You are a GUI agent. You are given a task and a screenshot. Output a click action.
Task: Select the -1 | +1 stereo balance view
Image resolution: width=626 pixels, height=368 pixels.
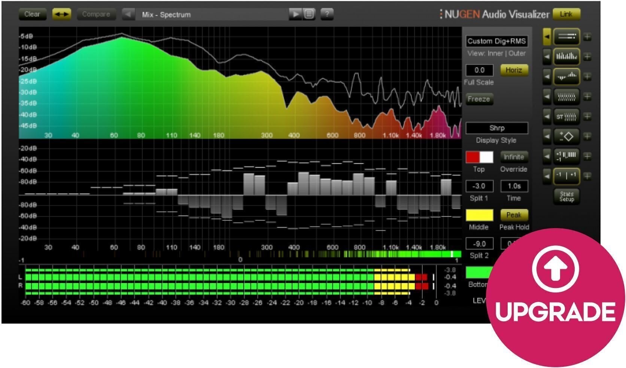click(x=566, y=176)
